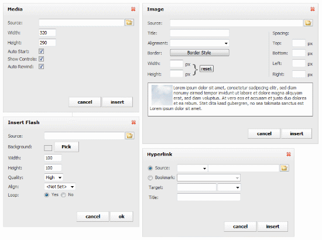Close the Insert Flash dialog
The image size is (322, 240).
pyautogui.click(x=133, y=122)
